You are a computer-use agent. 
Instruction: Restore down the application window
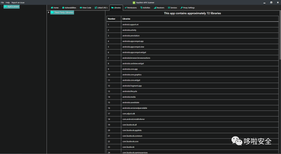271,3
